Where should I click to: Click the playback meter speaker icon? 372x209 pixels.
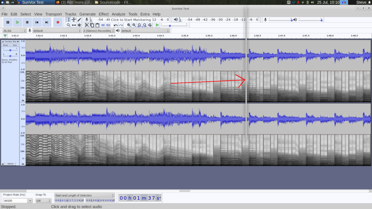click(176, 20)
